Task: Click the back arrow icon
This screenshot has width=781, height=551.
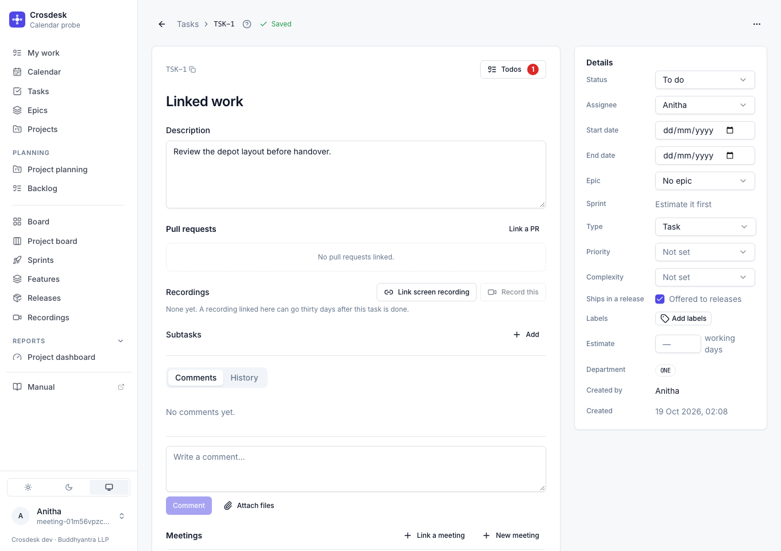Action: pyautogui.click(x=162, y=24)
